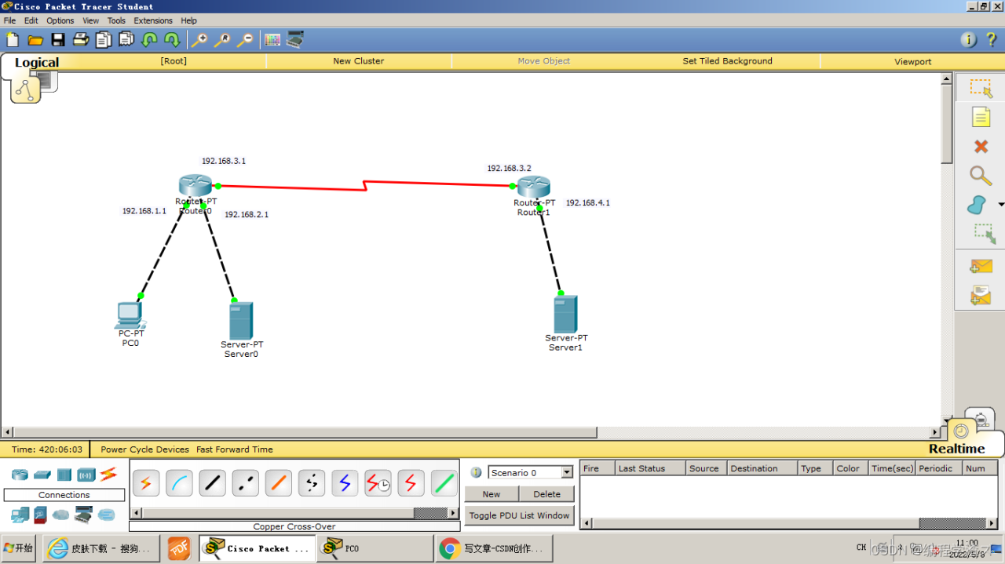Open the File menu

[9, 20]
